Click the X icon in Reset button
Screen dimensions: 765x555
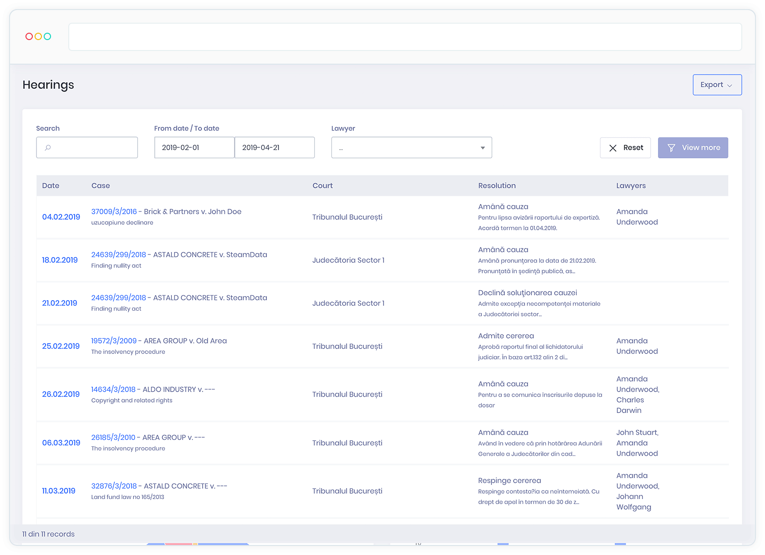(613, 148)
